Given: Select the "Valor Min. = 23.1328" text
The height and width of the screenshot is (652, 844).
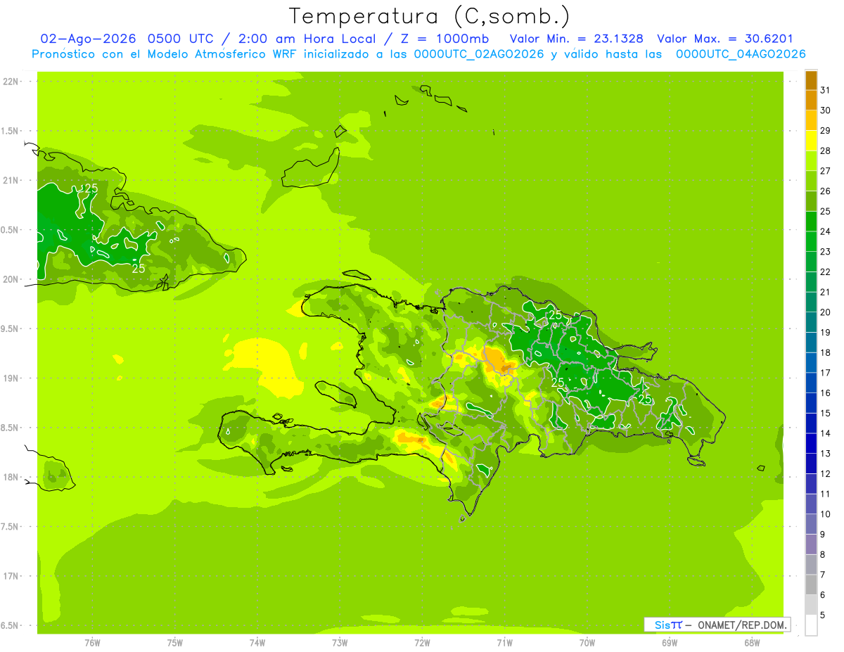Looking at the screenshot, I should 576,39.
